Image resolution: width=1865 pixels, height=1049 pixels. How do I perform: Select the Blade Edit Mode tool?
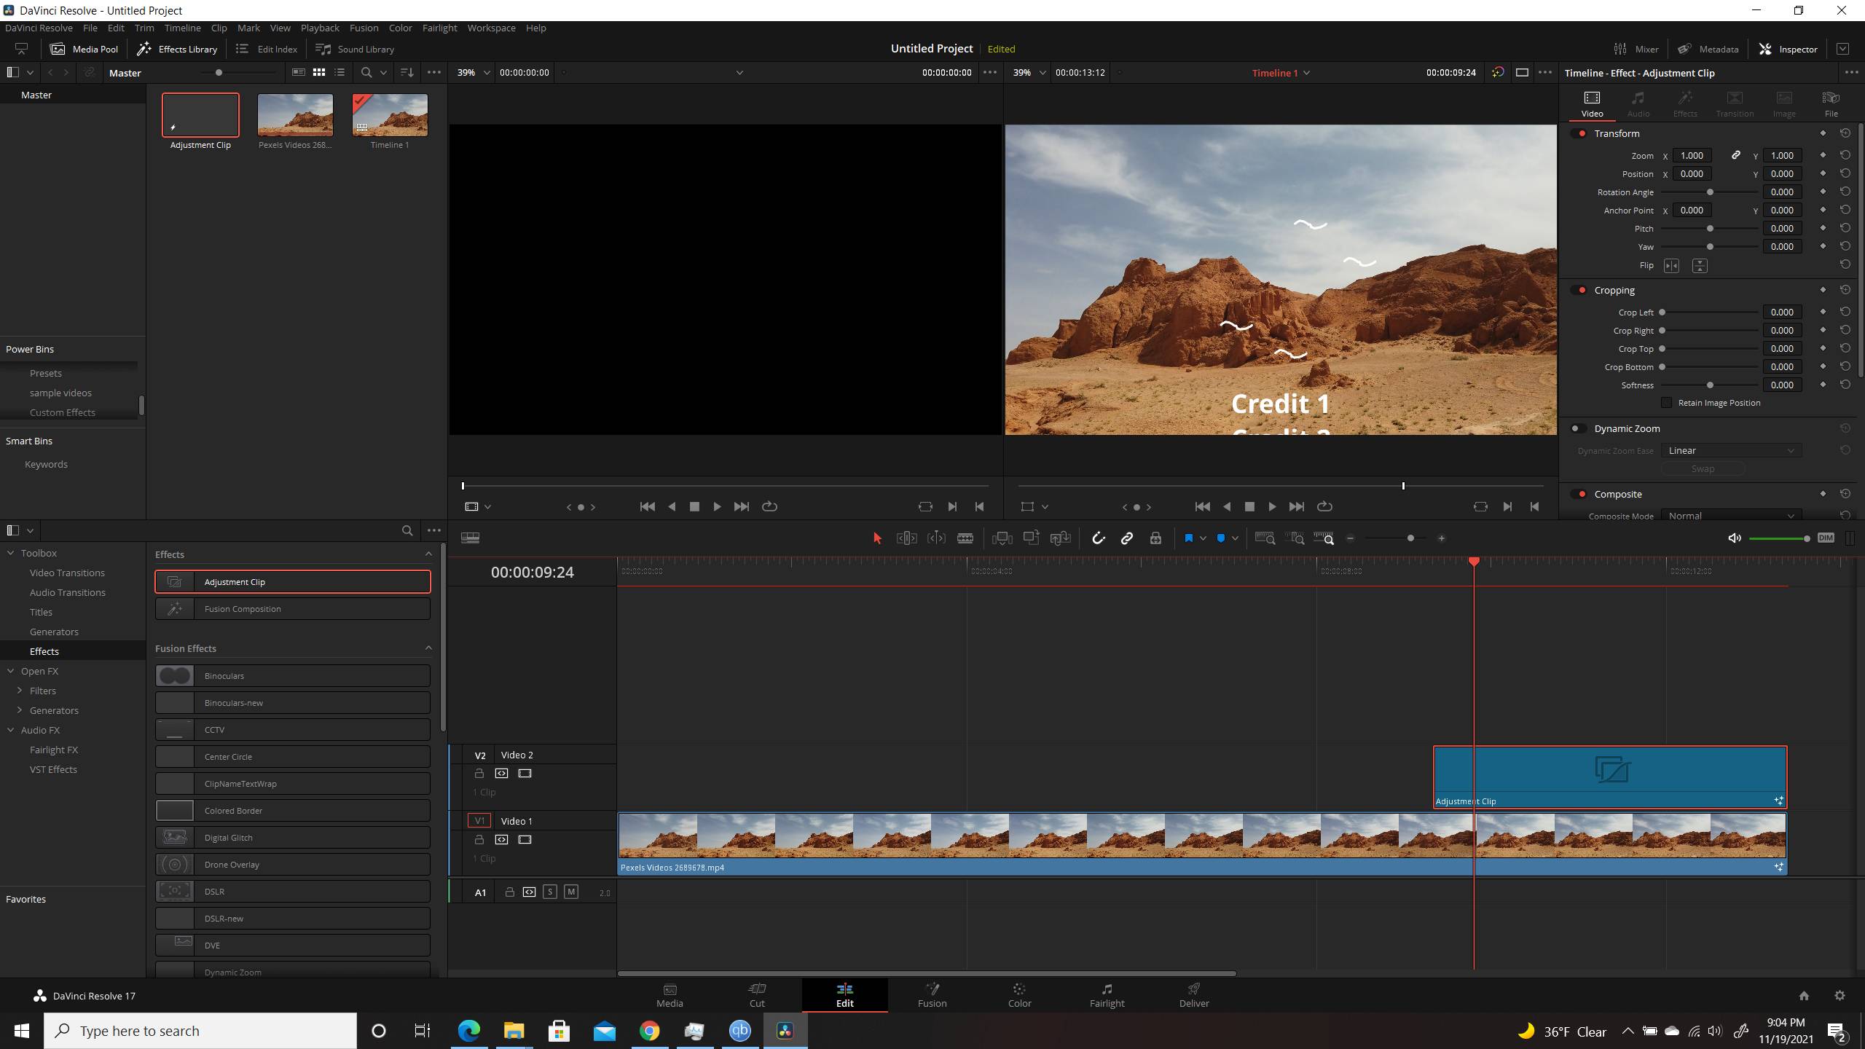(965, 538)
